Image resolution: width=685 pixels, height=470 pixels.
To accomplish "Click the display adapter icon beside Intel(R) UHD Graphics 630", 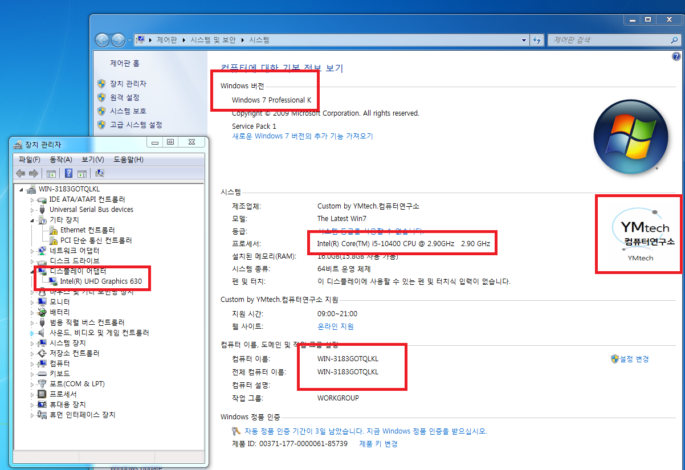I will pos(54,281).
